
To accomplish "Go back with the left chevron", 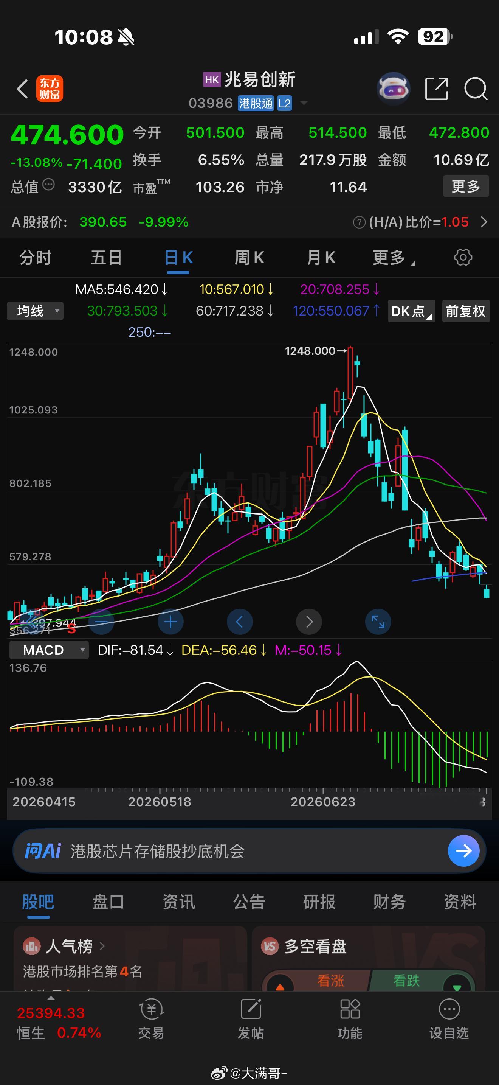I will point(22,89).
